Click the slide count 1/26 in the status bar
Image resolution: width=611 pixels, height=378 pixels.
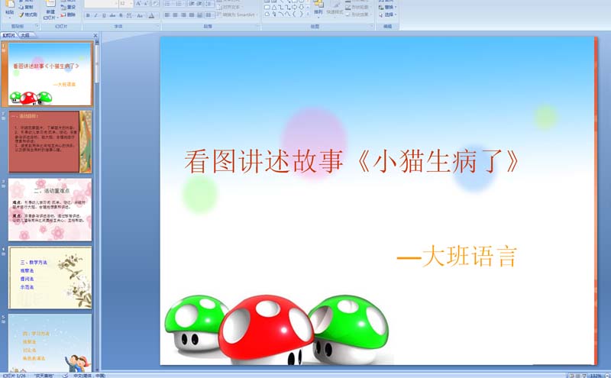point(15,376)
